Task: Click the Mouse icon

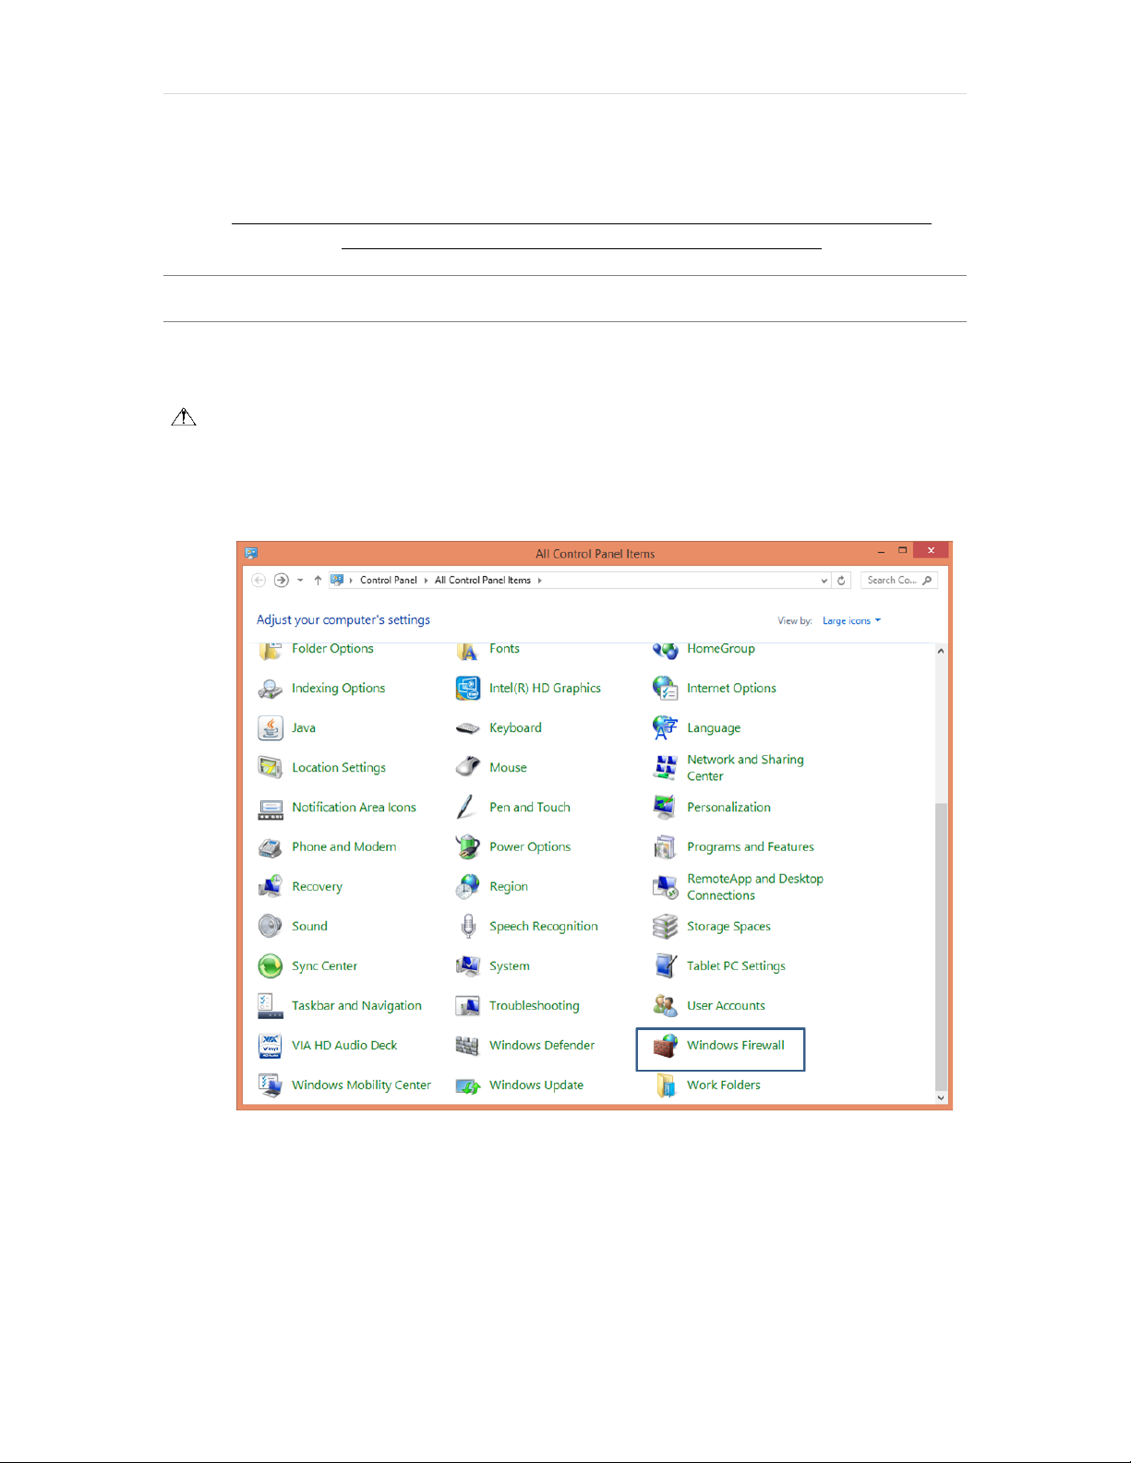Action: tap(468, 768)
